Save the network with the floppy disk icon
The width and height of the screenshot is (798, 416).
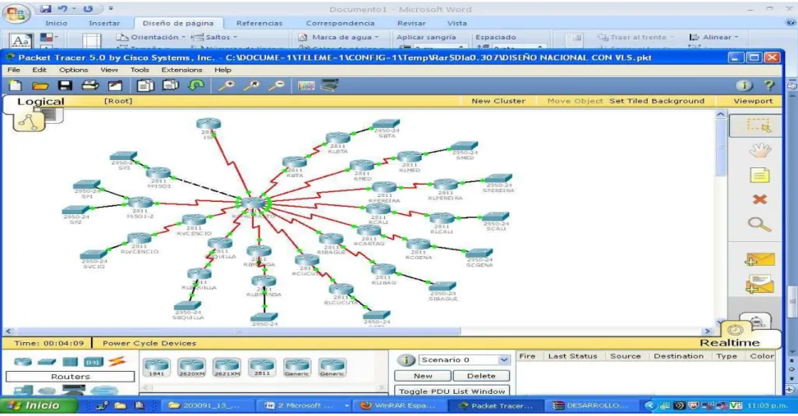click(65, 85)
